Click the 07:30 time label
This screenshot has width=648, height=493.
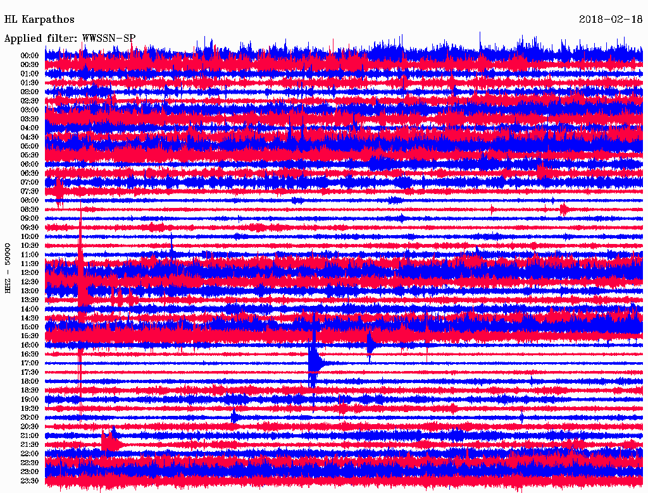[x=30, y=192]
